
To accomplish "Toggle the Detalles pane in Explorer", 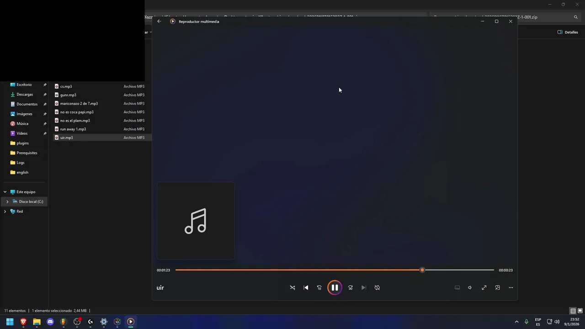I will pyautogui.click(x=568, y=32).
